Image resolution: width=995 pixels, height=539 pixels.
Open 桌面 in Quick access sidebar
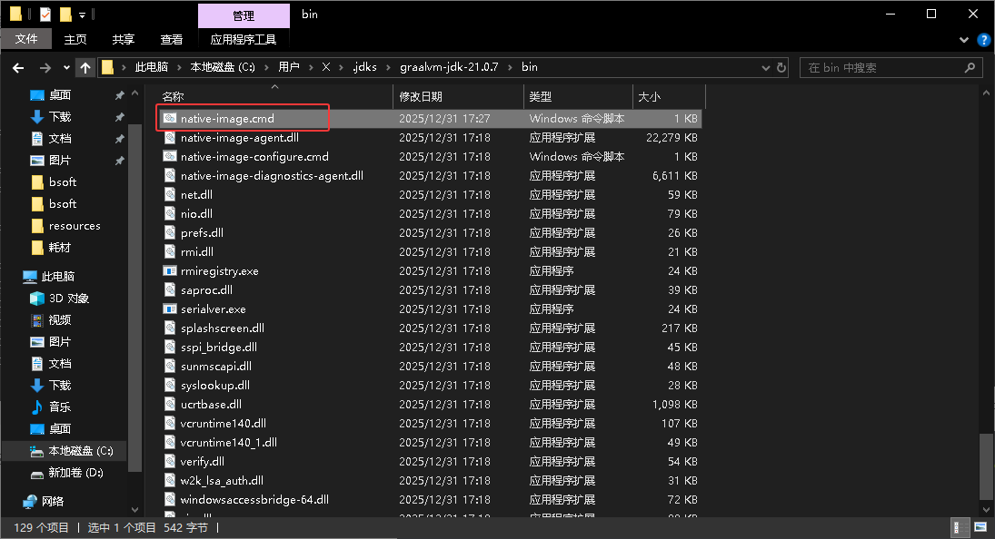click(x=60, y=95)
